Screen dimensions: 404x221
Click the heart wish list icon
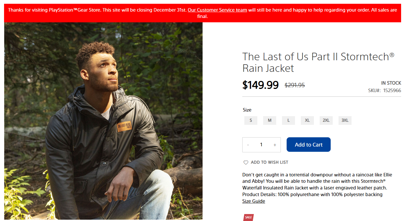[x=246, y=162]
